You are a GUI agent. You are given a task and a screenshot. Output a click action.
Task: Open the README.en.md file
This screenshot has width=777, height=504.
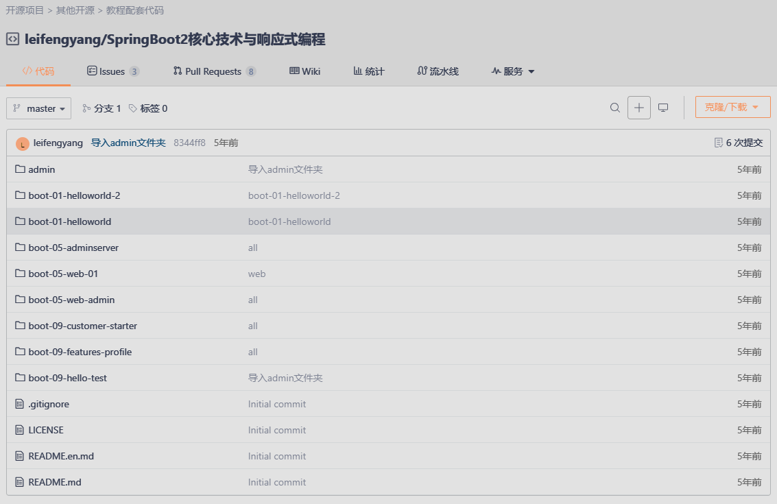point(61,457)
